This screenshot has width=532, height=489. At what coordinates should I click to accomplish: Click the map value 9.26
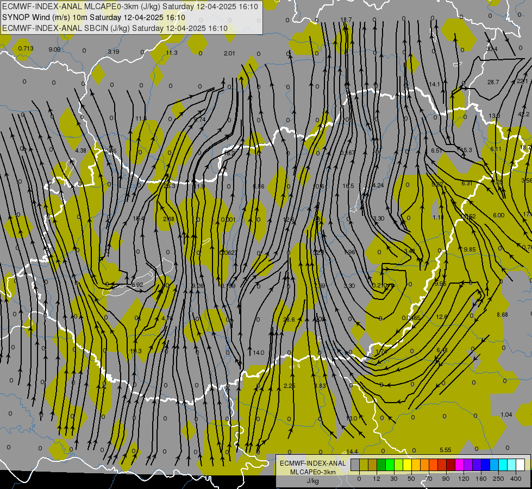(197, 286)
